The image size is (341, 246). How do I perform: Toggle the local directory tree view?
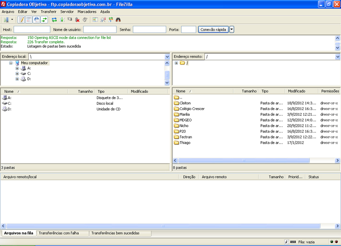pos(29,20)
